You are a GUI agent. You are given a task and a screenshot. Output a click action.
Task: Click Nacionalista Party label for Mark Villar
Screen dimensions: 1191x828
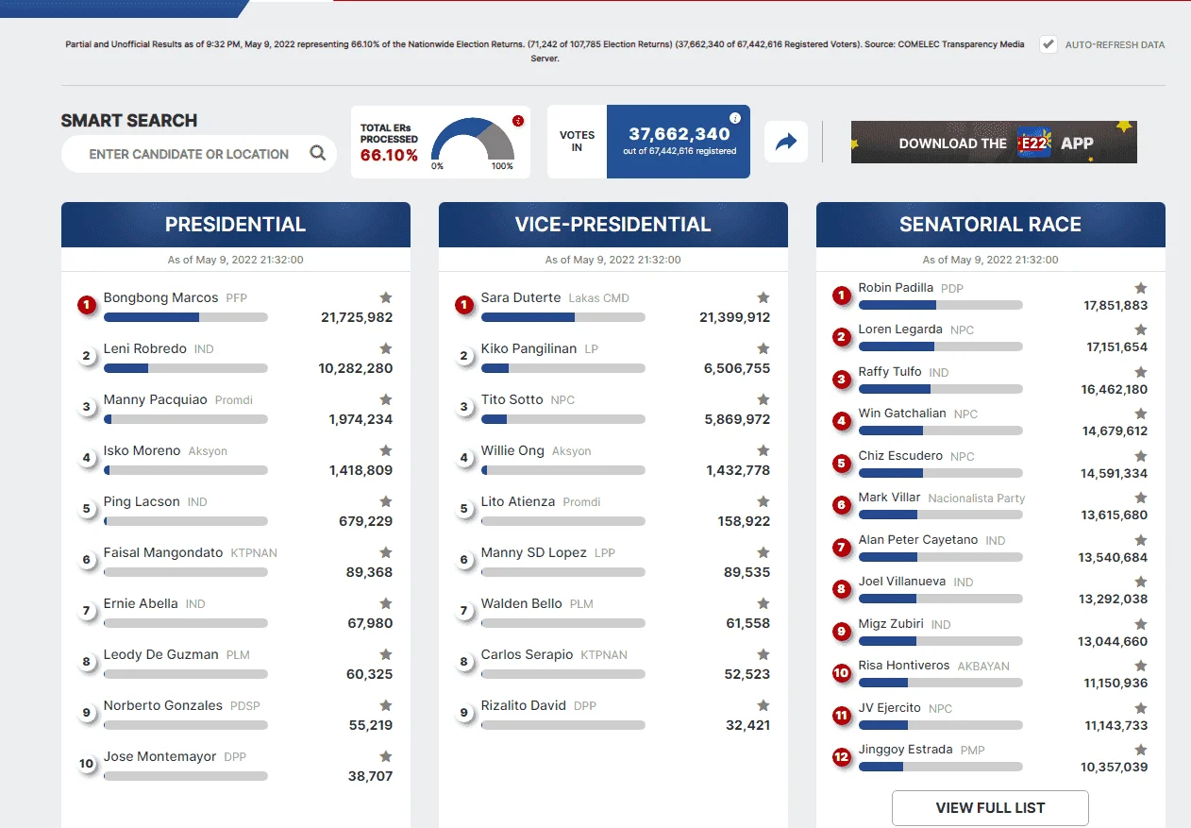pos(977,498)
